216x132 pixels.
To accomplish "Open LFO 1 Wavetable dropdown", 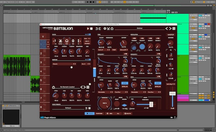I will 105,92.
